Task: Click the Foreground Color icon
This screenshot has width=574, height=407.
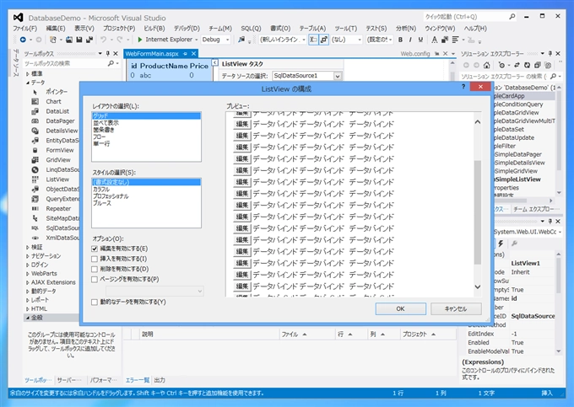Action: (x=434, y=40)
